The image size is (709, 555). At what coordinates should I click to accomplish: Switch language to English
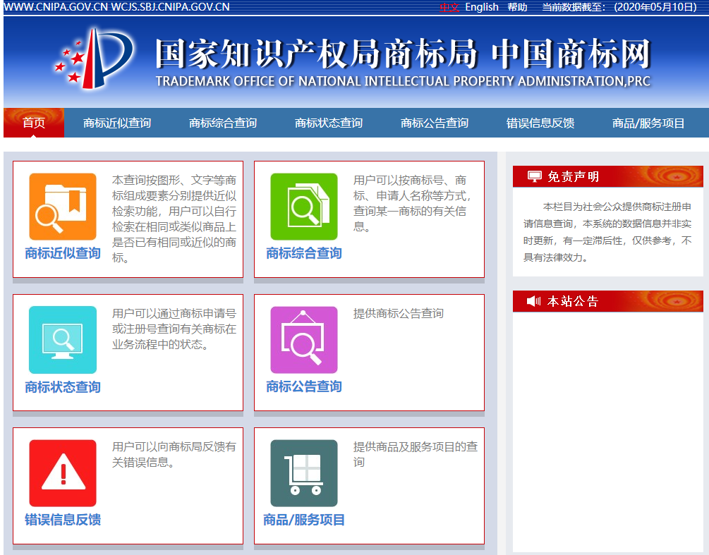[x=482, y=7]
